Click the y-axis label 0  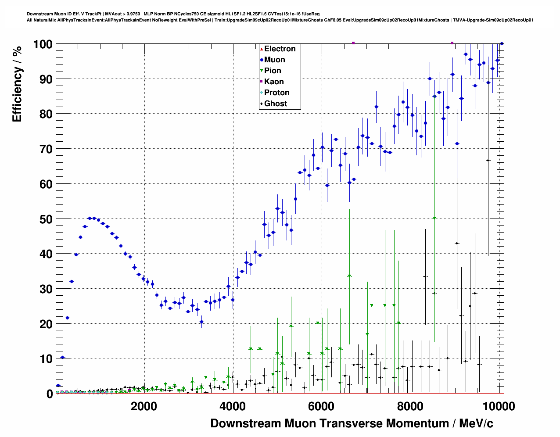[x=50, y=394]
